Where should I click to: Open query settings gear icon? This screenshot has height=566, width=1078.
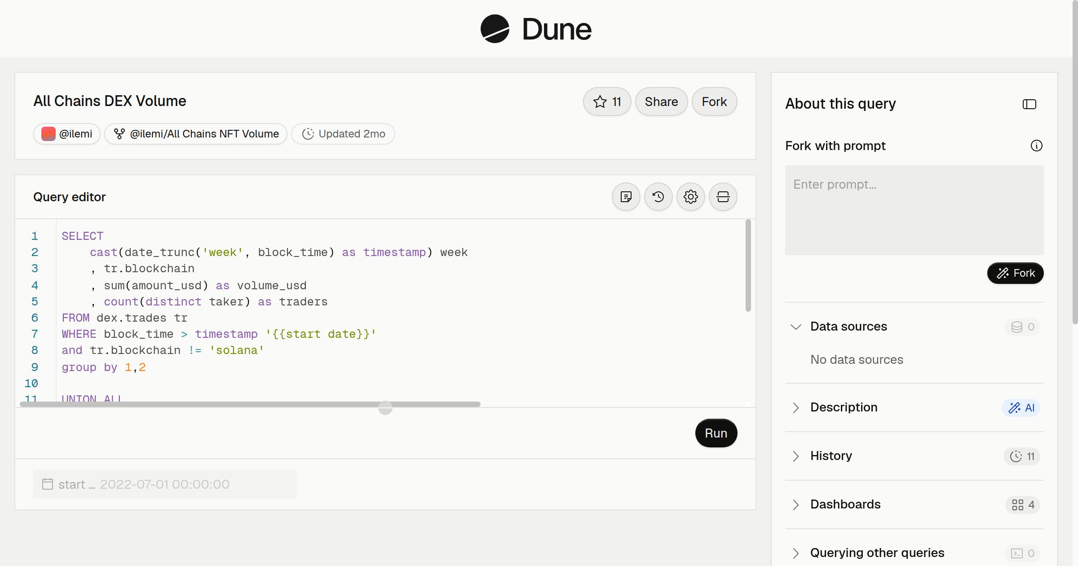[x=691, y=197]
